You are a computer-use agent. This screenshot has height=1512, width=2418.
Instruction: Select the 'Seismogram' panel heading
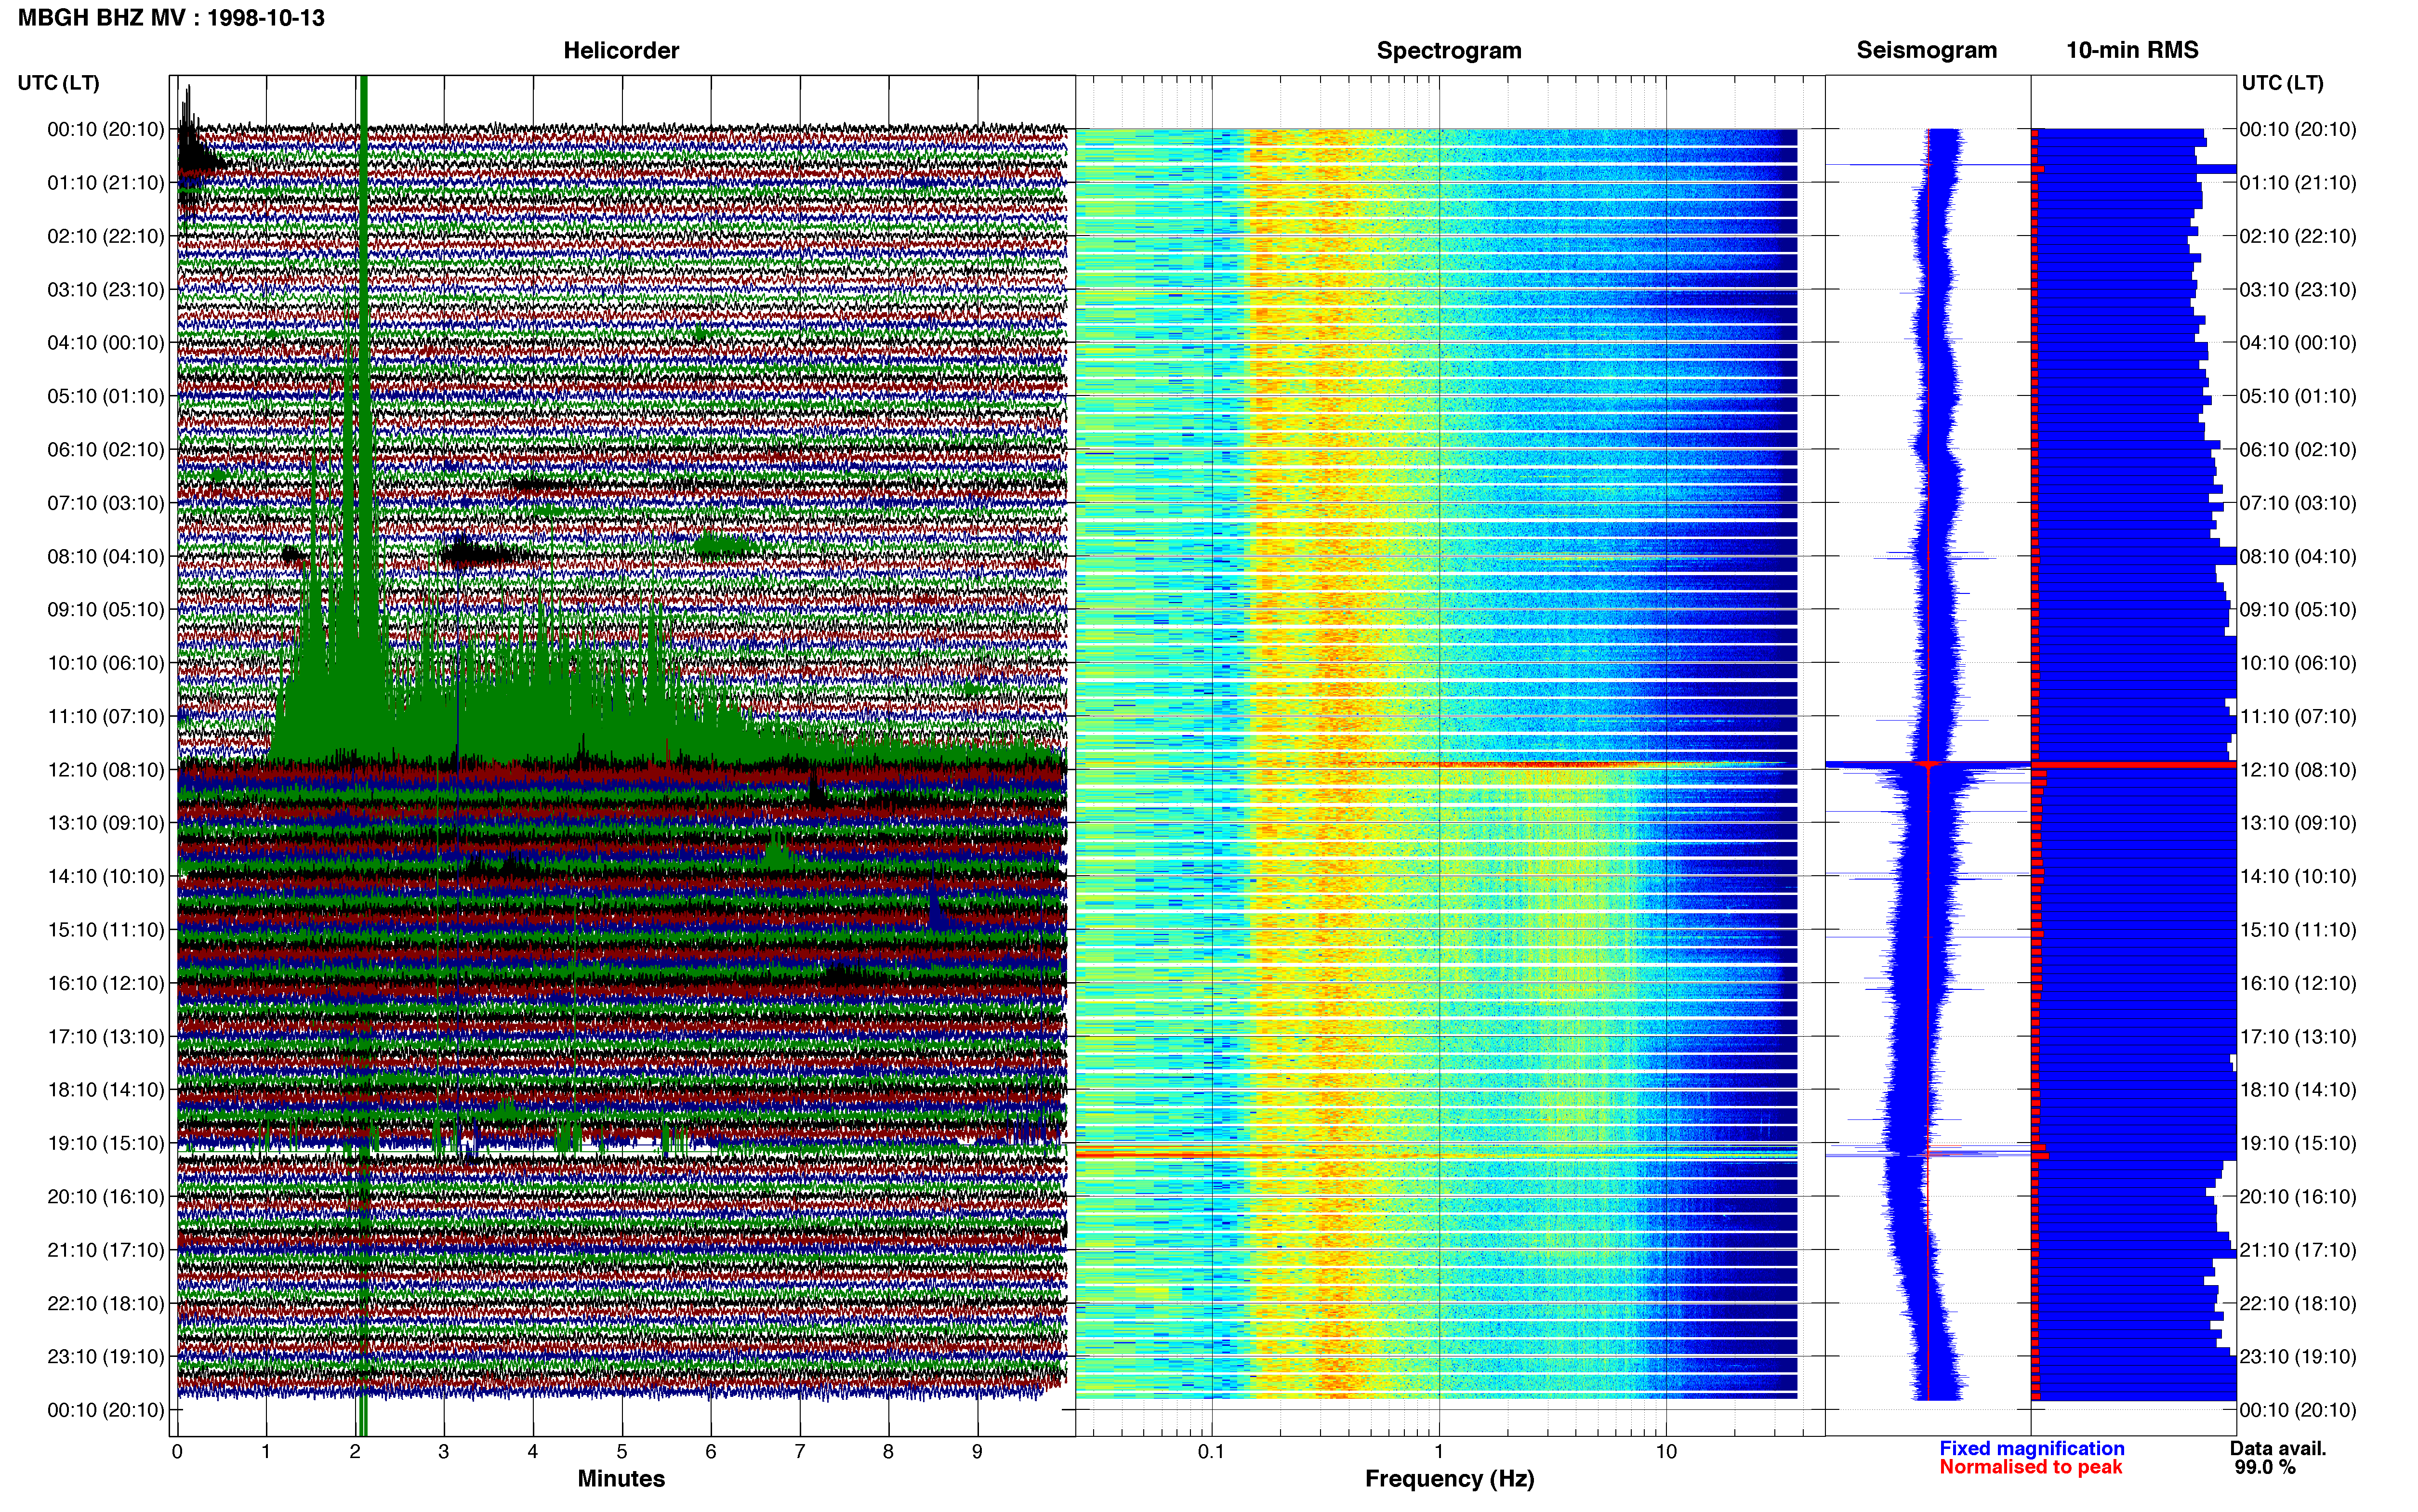pos(1926,50)
